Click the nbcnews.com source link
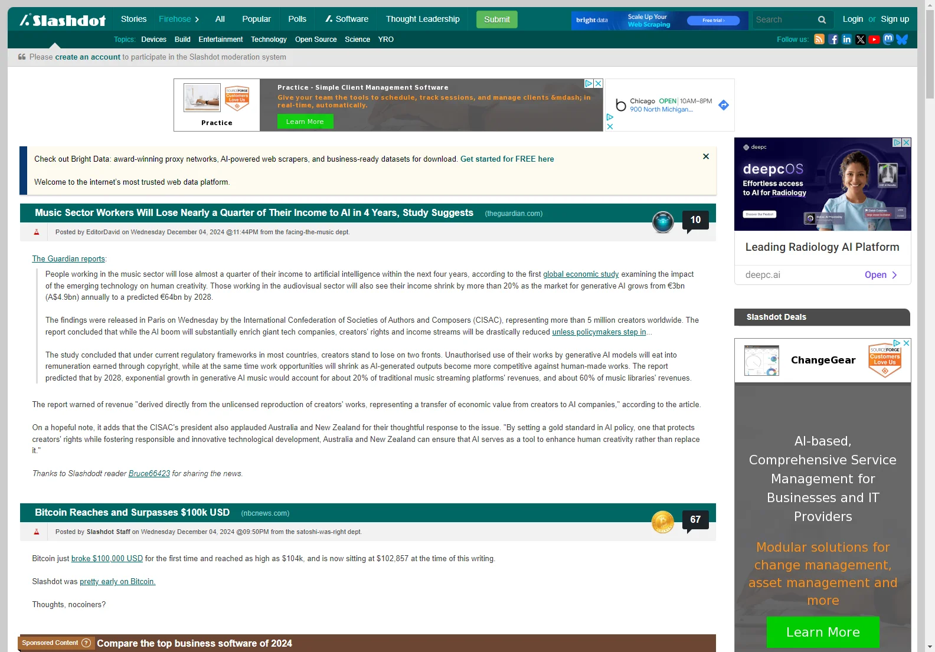Screen dimensions: 935x652 [x=265, y=513]
